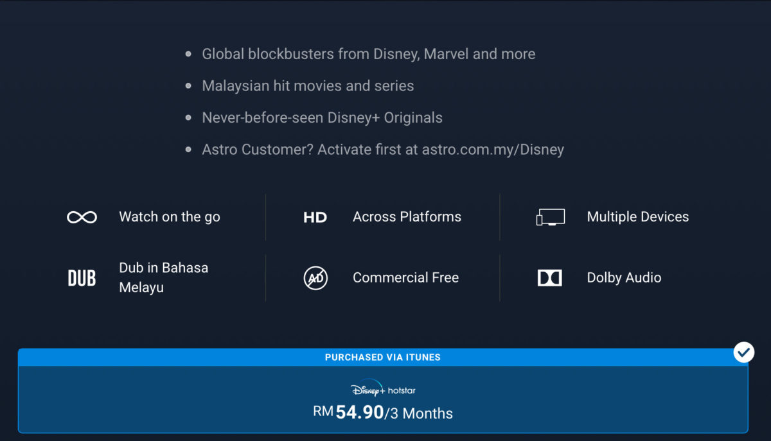771x441 pixels.
Task: Click the Disney+ Hotstar logo
Action: pos(383,390)
